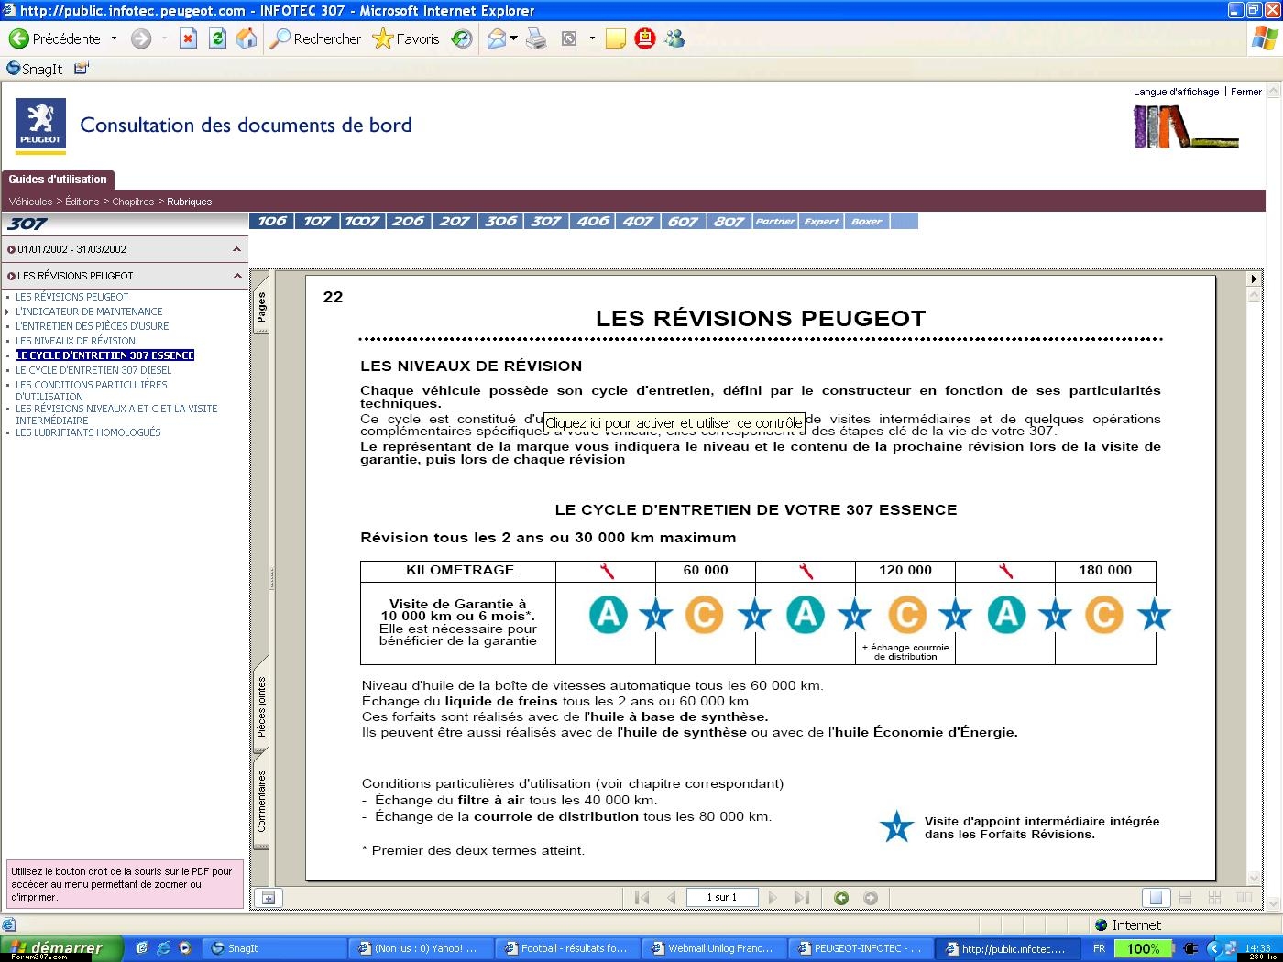Open Messenger buddies icon
Viewport: 1283px width, 962px height.
pos(675,38)
